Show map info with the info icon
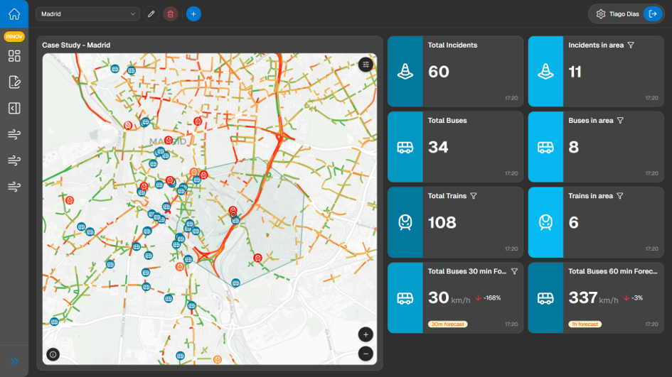Viewport: 672px width, 377px height. coord(53,354)
